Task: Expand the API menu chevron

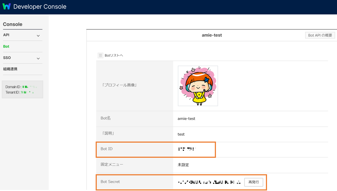Action: [x=38, y=36]
